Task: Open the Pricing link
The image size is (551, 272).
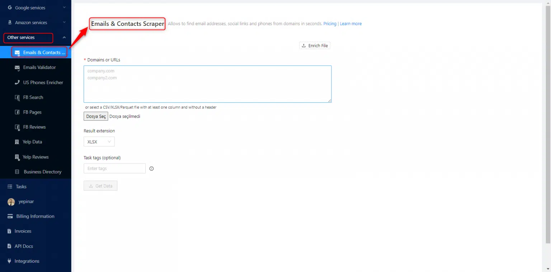Action: point(330,24)
